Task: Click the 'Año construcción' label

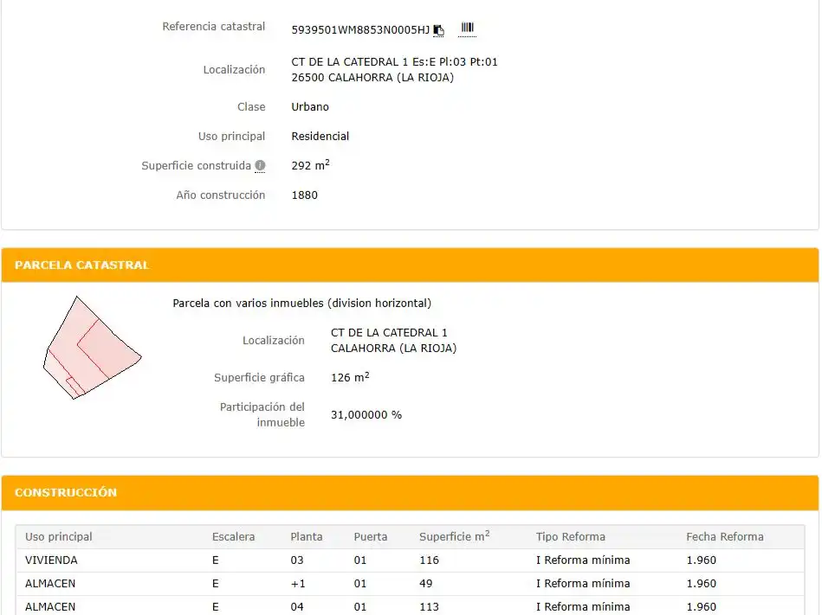Action: click(x=221, y=195)
